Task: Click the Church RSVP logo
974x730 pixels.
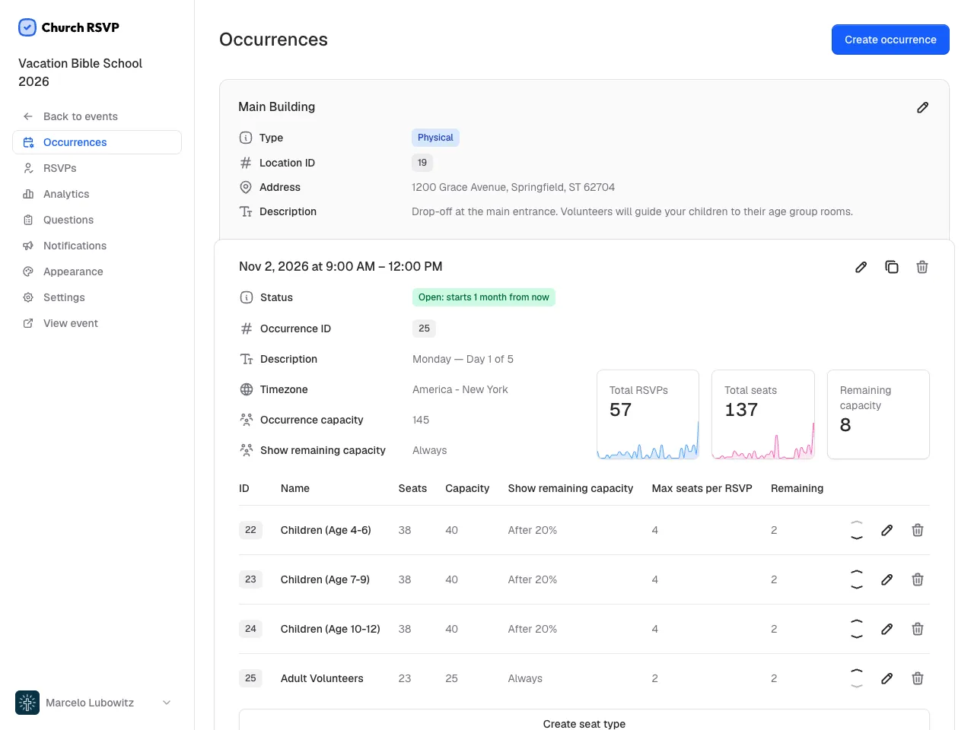Action: pos(68,27)
